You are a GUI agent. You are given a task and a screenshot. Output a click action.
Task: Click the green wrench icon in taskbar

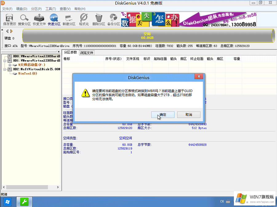tap(24, 202)
